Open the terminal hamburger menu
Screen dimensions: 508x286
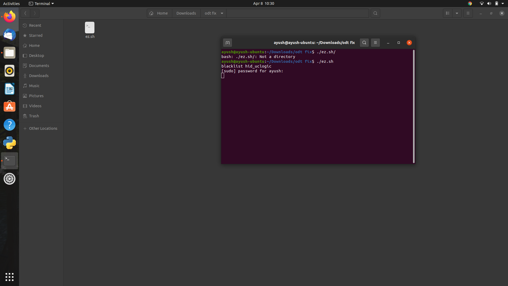pyautogui.click(x=375, y=43)
